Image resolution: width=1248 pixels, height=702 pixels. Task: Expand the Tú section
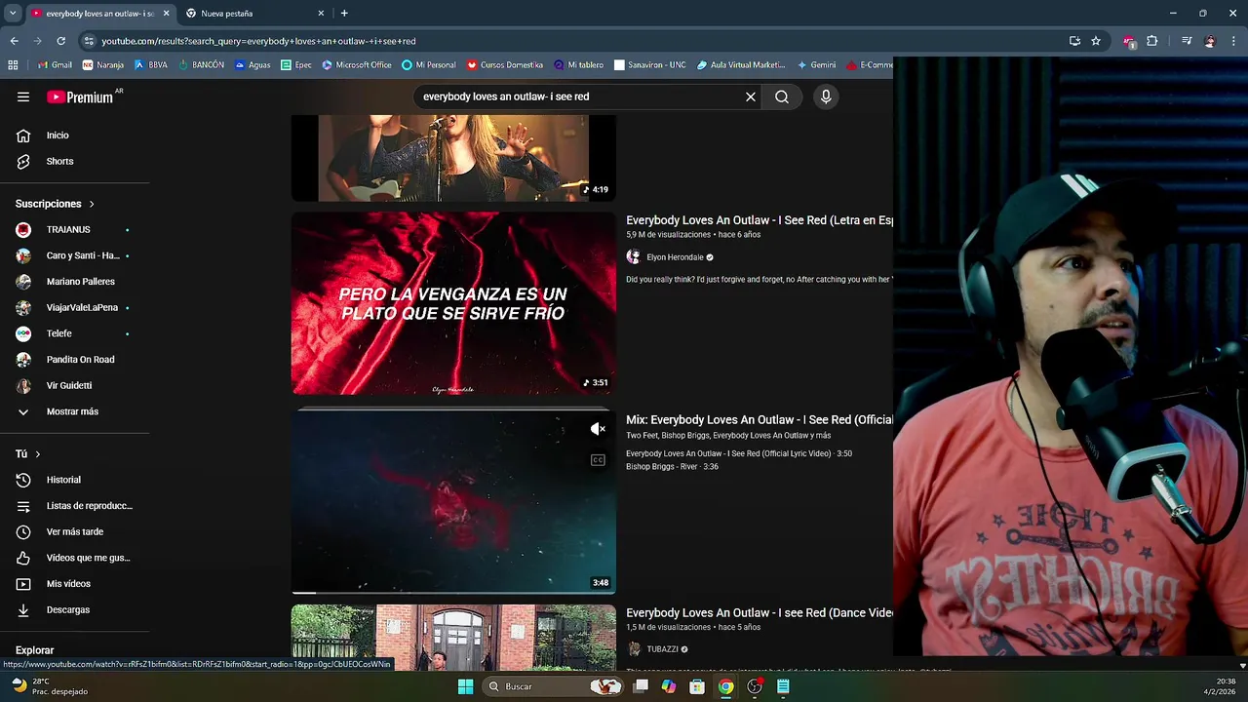tap(27, 454)
